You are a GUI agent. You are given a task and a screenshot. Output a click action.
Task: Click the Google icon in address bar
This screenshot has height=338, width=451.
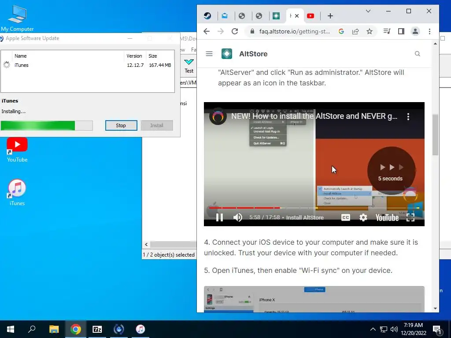(x=341, y=31)
